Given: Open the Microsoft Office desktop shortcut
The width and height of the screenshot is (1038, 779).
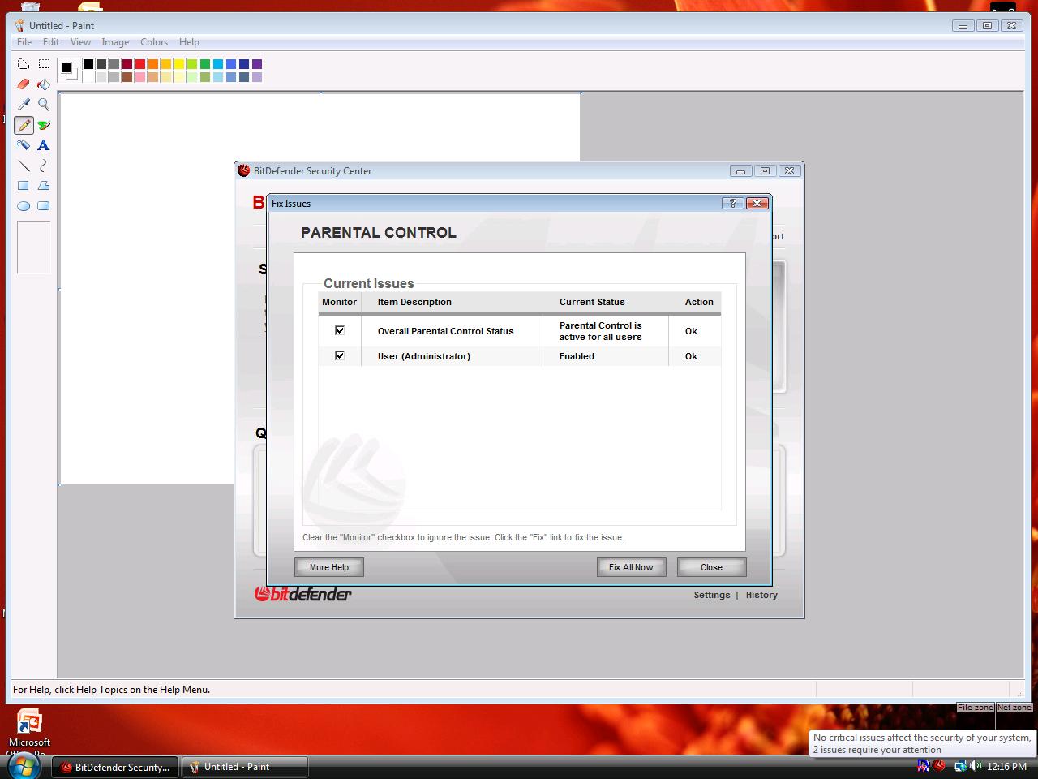Looking at the screenshot, I should pyautogui.click(x=29, y=730).
